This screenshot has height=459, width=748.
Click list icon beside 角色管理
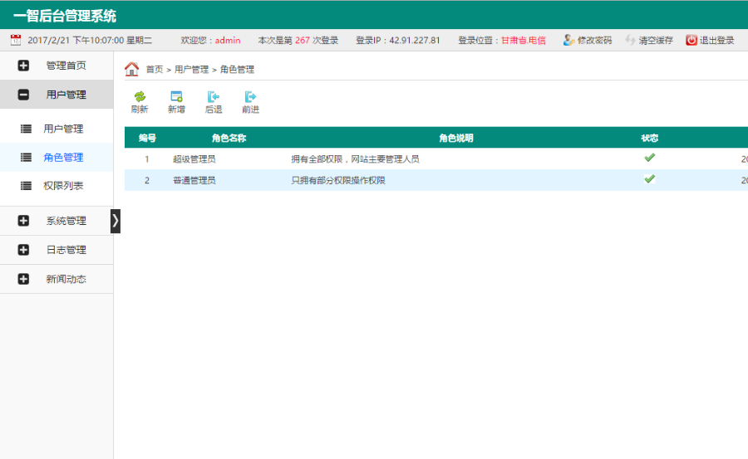(x=27, y=158)
